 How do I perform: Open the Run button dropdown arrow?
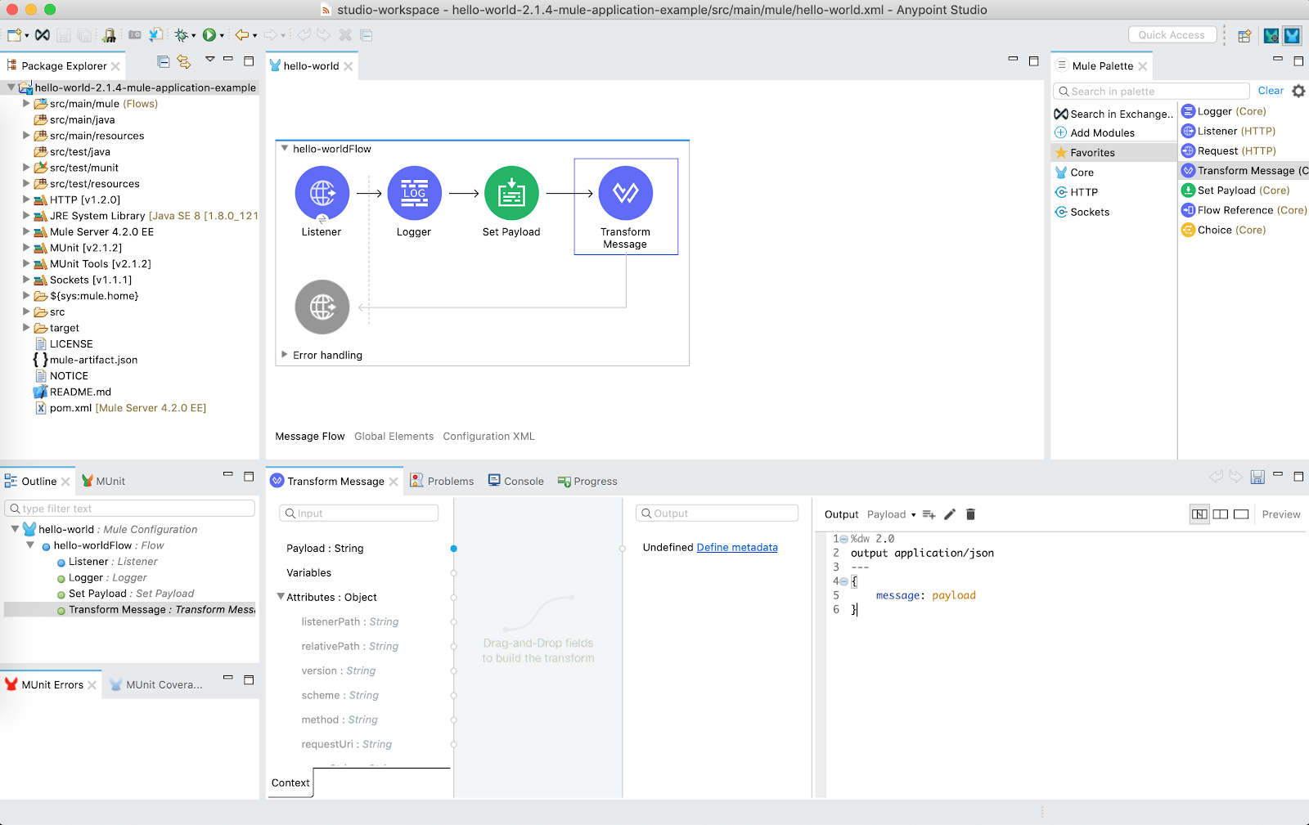[222, 36]
